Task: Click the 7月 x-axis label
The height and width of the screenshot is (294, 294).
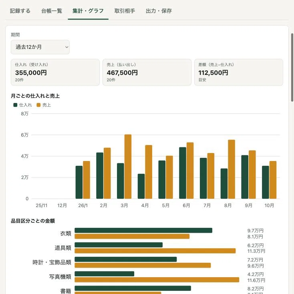Action: 207,205
